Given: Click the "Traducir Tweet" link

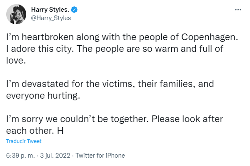Looking at the screenshot, I should 24,141.
